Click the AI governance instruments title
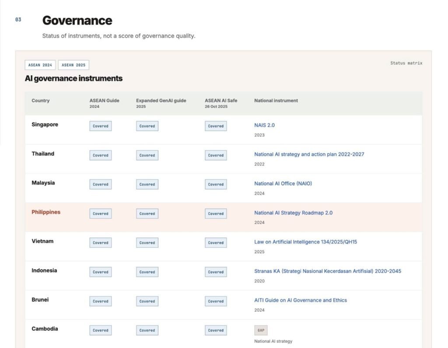The image size is (448, 348). [x=73, y=78]
